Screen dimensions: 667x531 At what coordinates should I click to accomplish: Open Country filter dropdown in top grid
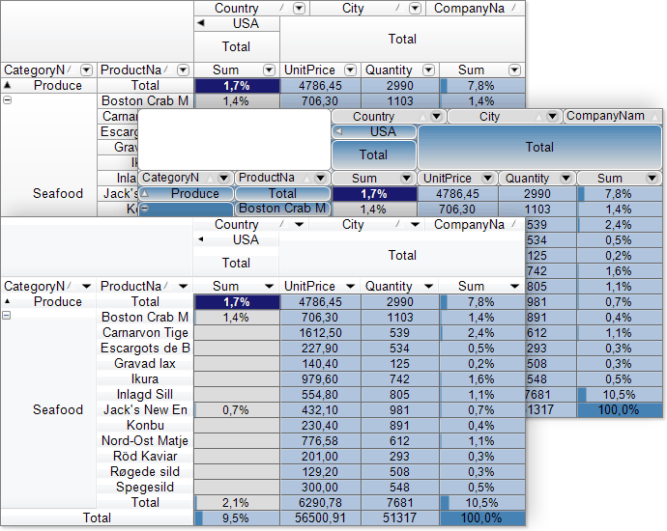click(x=299, y=8)
